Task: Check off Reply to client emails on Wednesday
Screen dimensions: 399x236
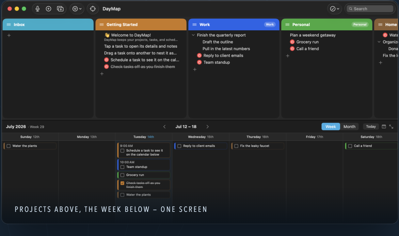Action: click(x=179, y=146)
